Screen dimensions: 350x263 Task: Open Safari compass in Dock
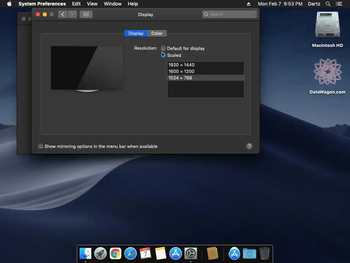(130, 254)
